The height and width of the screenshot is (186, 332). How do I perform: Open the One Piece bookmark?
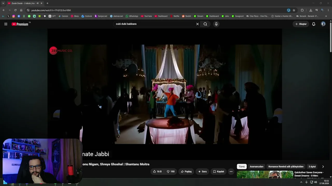[x=257, y=16]
